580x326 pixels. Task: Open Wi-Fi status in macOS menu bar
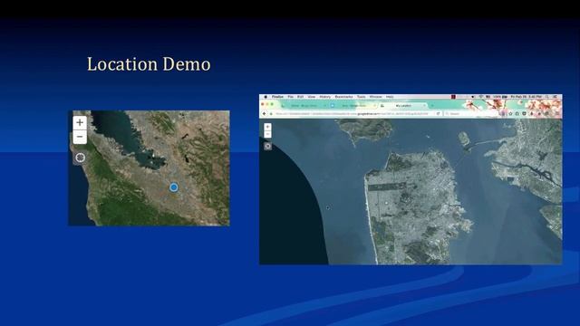(x=481, y=97)
